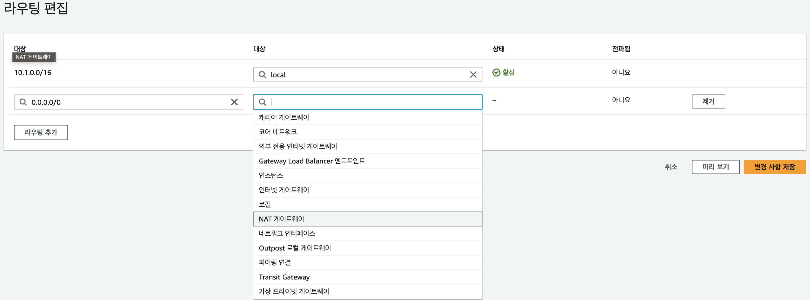
Task: Click the magnifier in the empty target field
Action: pos(262,102)
